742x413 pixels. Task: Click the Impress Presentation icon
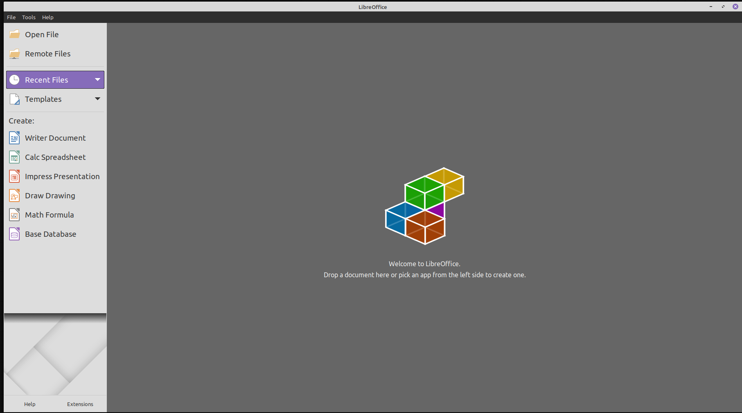(x=14, y=176)
